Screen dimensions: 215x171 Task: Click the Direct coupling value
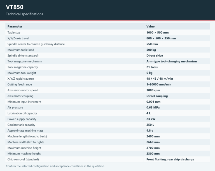tap(157, 96)
